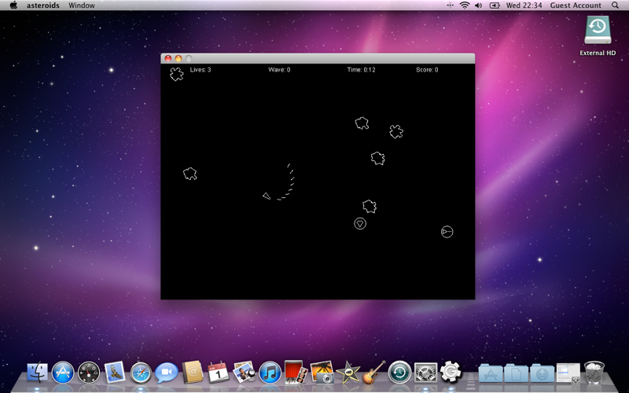
Task: Minimize the asteroids window with yellow button
Action: (178, 58)
